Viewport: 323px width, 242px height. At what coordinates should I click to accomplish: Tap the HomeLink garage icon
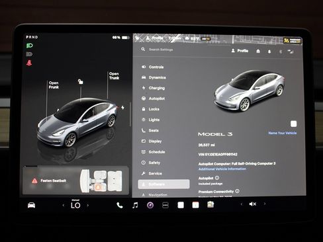[258, 51]
